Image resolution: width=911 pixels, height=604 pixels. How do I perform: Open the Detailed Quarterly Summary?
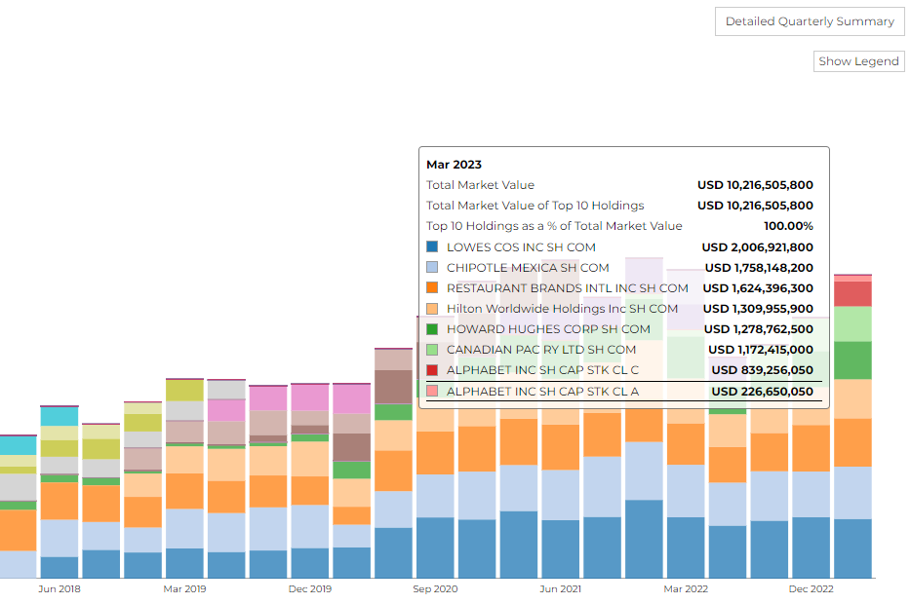(810, 21)
